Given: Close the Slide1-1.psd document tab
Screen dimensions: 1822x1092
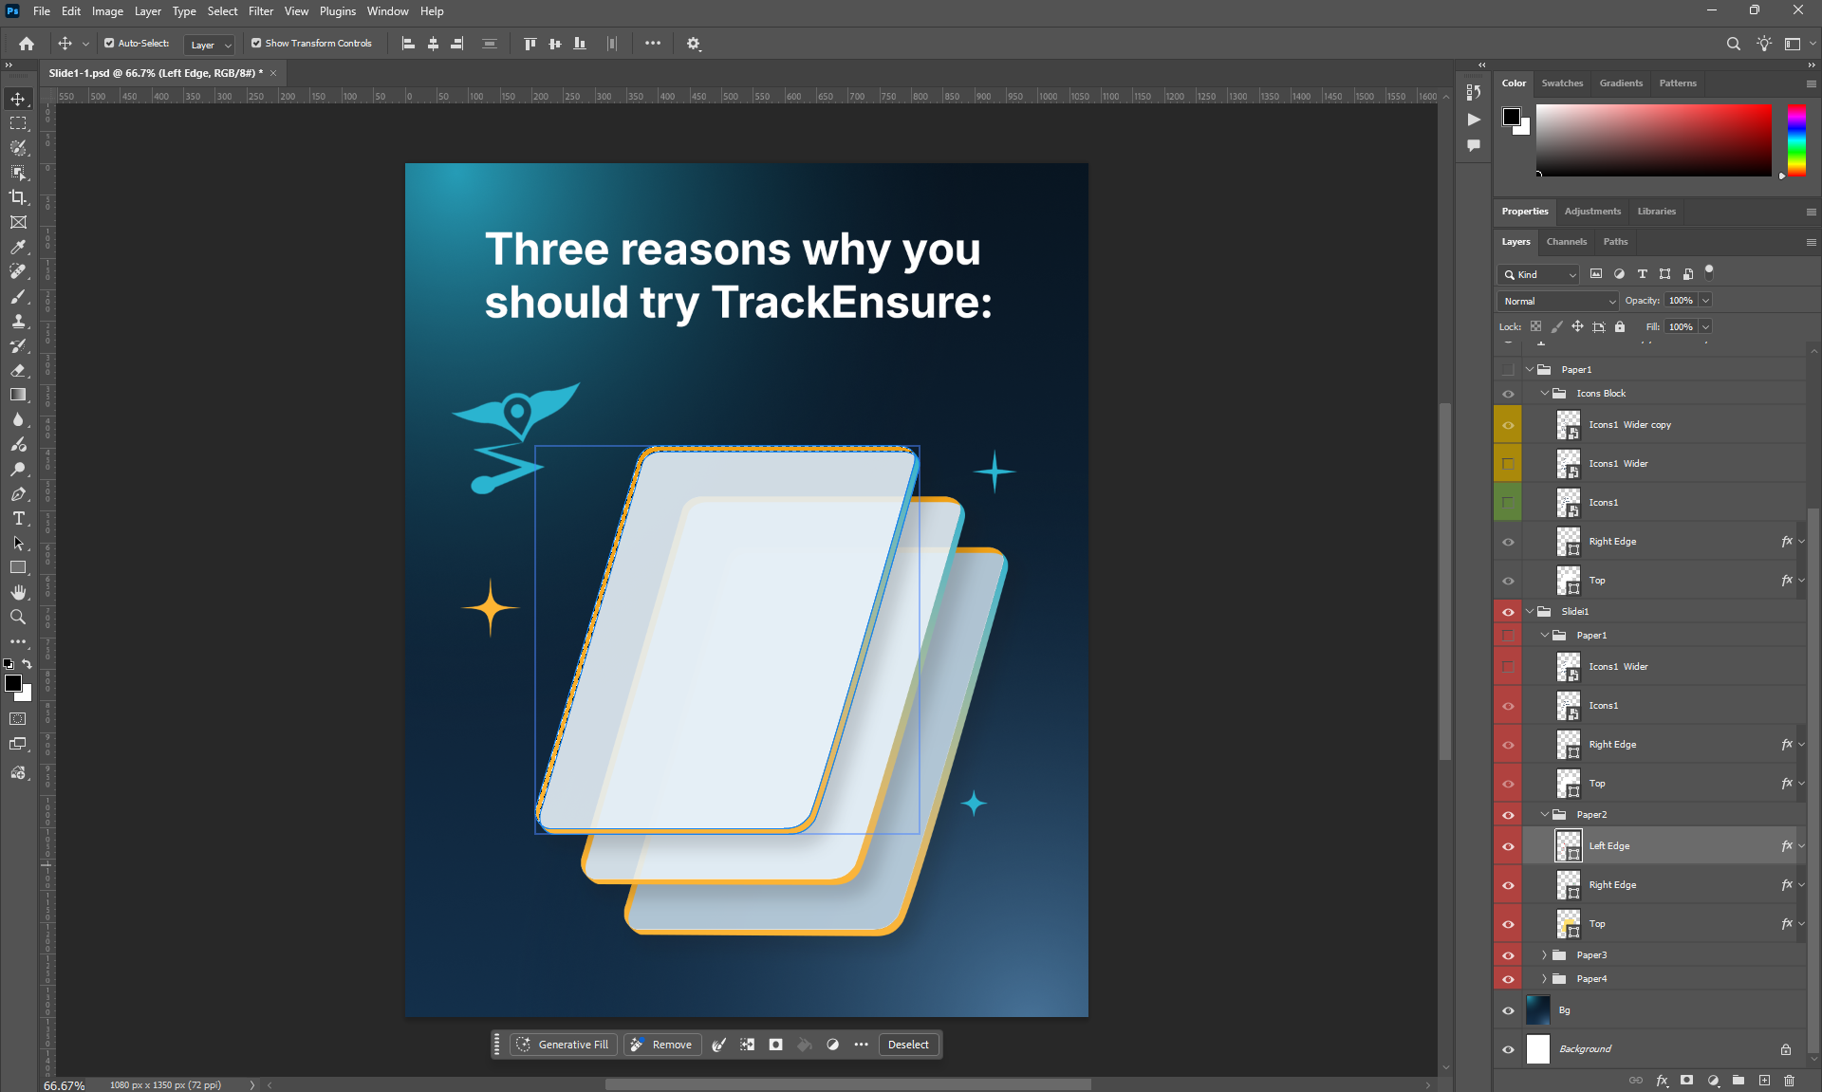Looking at the screenshot, I should point(273,73).
